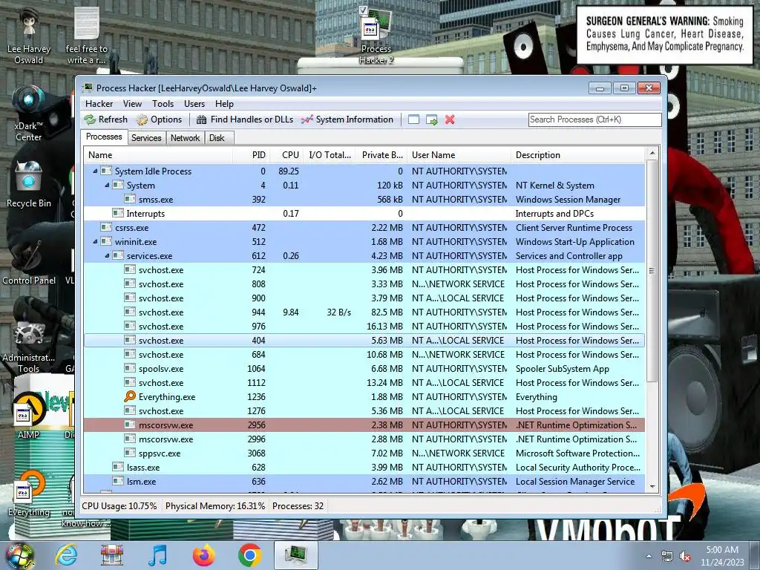Open the Everything desktop shortcut

point(29,494)
